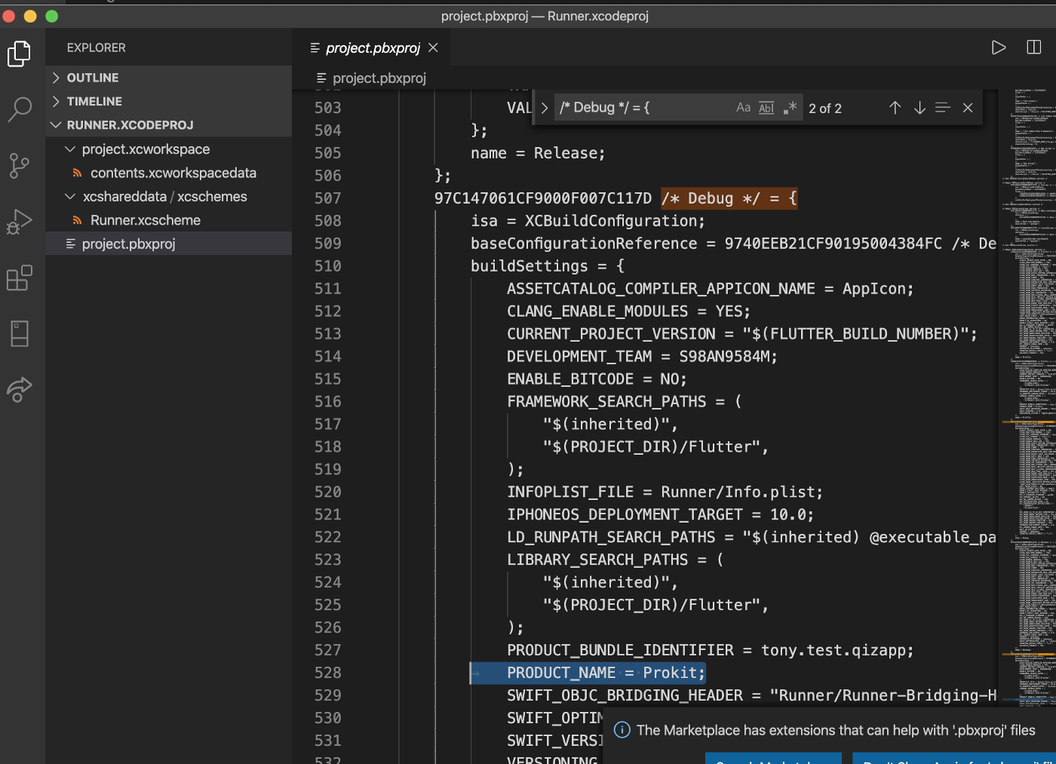The width and height of the screenshot is (1056, 764).
Task: Go to next match in find widget
Action: pos(919,108)
